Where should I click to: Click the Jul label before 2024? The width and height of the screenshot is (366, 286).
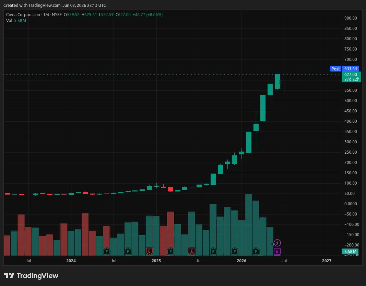(28, 261)
